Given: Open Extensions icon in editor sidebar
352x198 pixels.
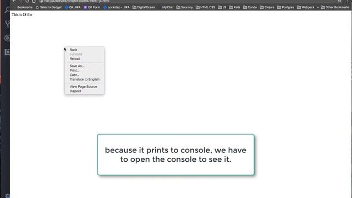Looking at the screenshot, I should point(7,52).
